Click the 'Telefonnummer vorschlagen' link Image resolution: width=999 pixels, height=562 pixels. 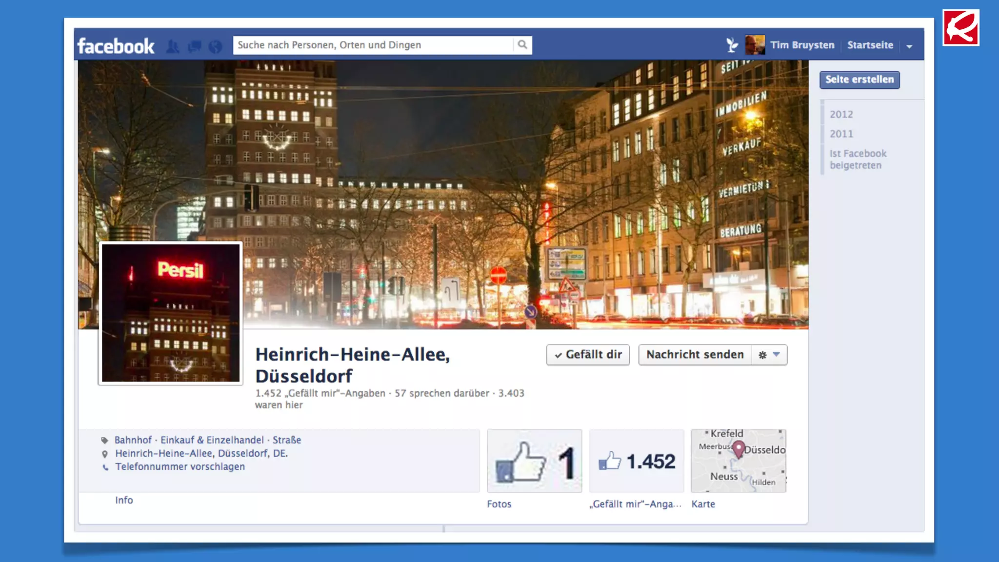tap(180, 466)
